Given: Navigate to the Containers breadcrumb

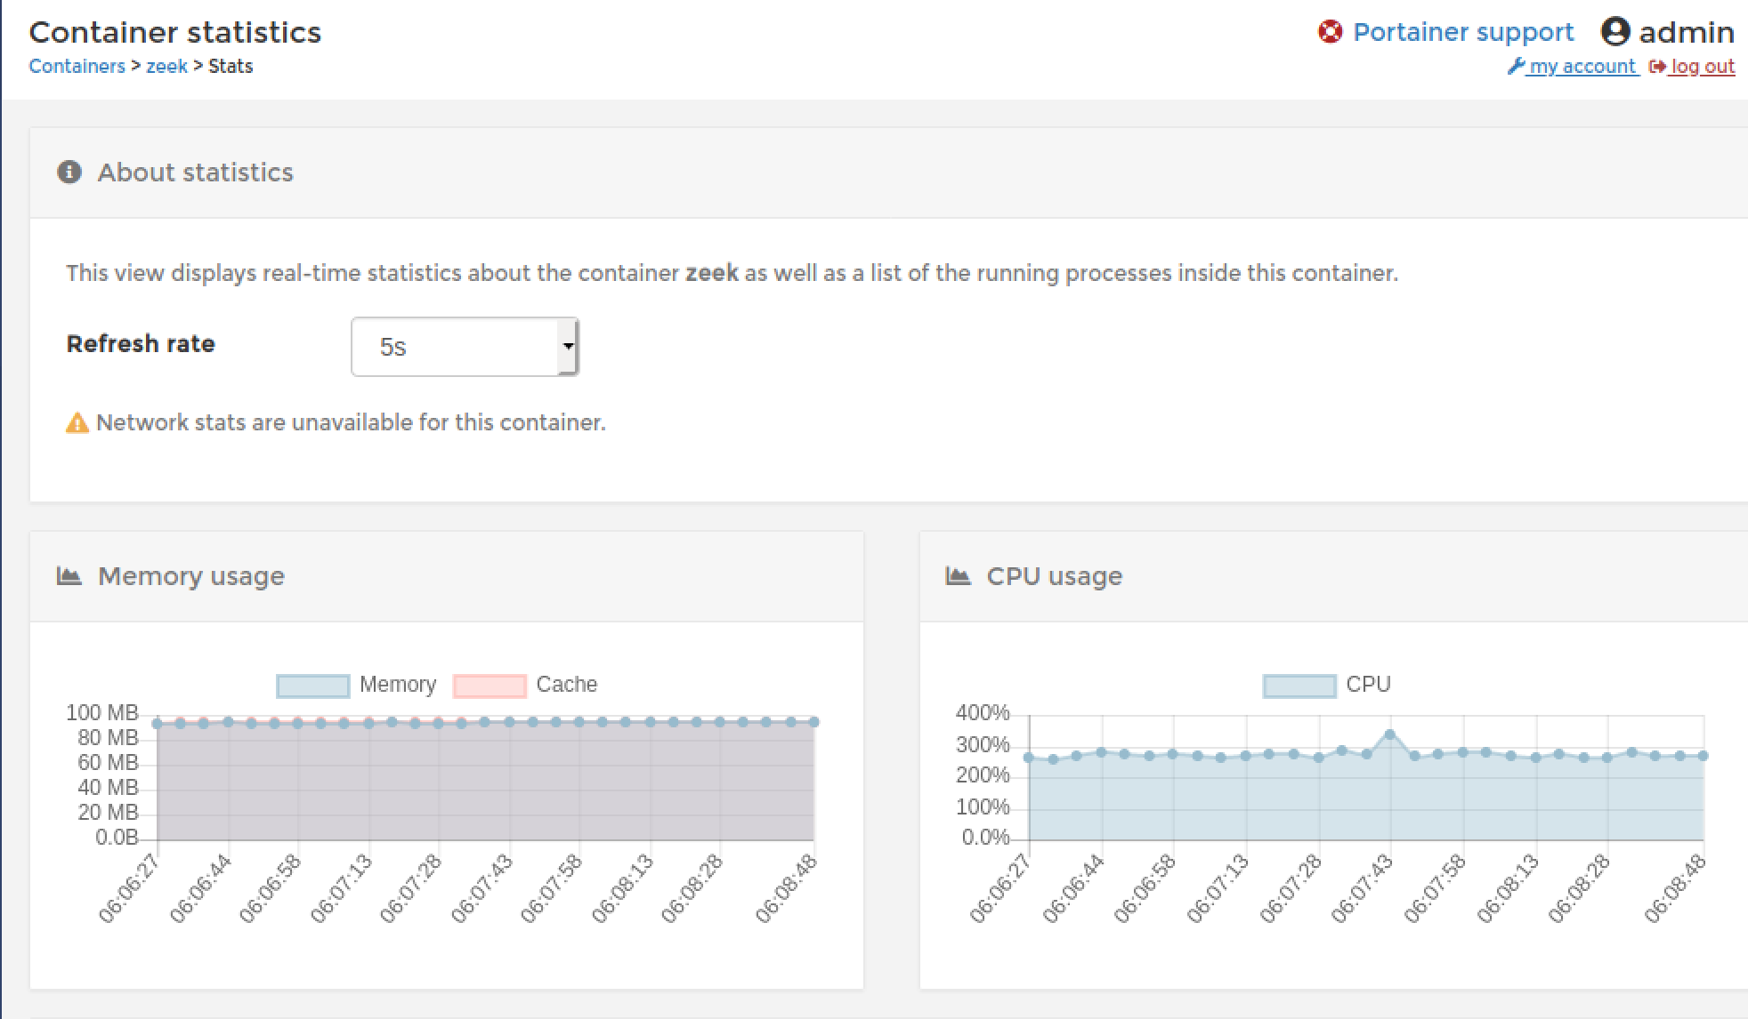Looking at the screenshot, I should [x=77, y=66].
